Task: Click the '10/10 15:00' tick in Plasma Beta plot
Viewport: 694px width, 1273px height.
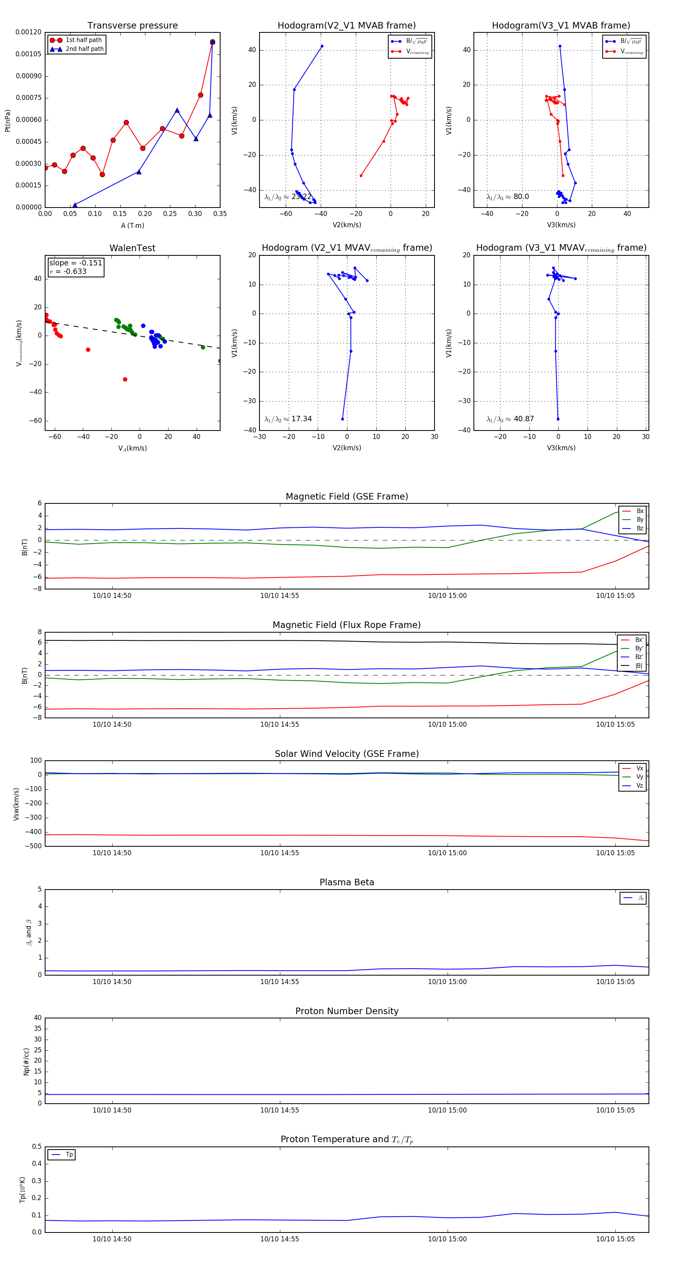Action: point(448,981)
